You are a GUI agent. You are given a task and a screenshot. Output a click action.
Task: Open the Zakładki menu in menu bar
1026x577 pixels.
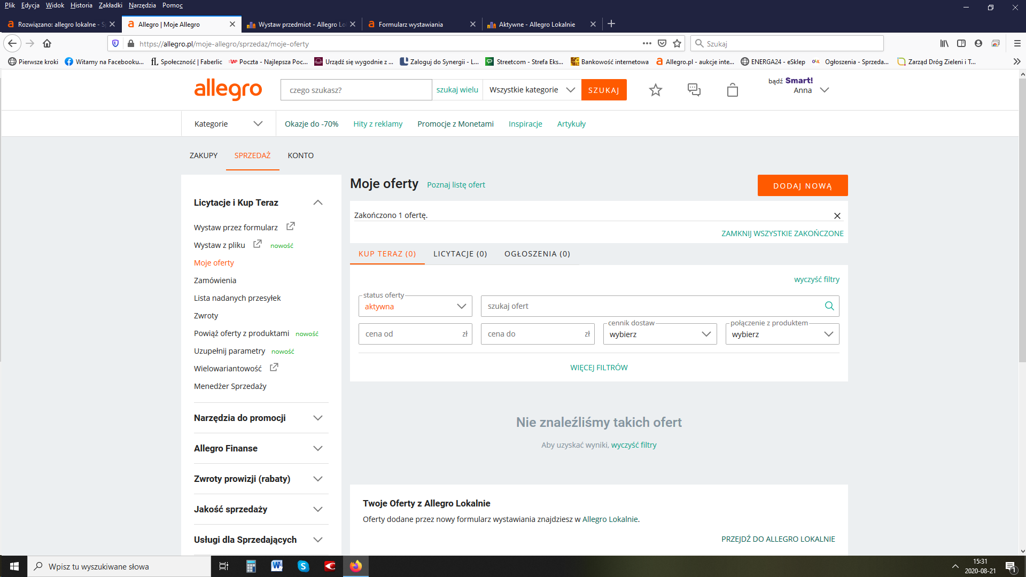111,5
